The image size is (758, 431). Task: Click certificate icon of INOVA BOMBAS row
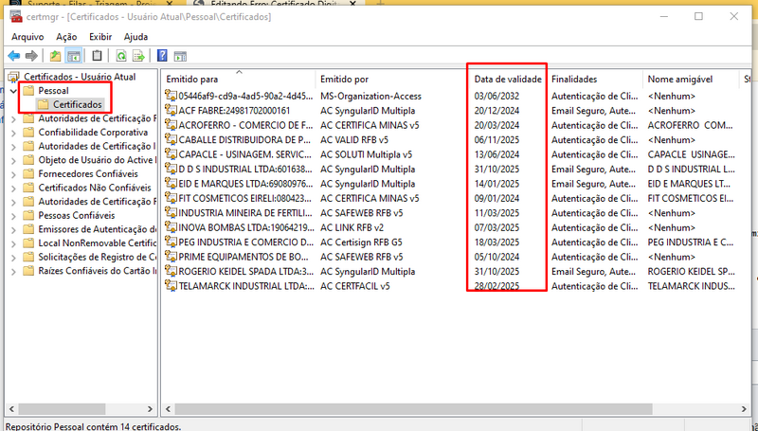171,227
